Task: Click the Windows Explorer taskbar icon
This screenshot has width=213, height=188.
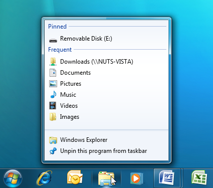Action: 106,178
